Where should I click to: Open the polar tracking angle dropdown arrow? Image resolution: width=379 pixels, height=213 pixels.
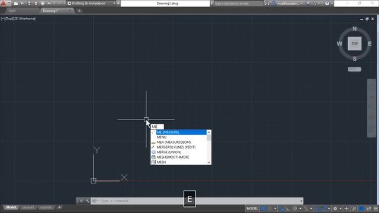pyautogui.click(x=300, y=208)
